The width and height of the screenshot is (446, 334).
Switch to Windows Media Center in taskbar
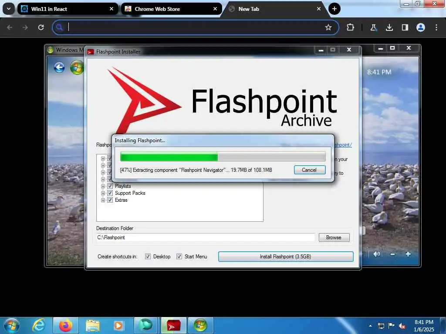(x=200, y=325)
